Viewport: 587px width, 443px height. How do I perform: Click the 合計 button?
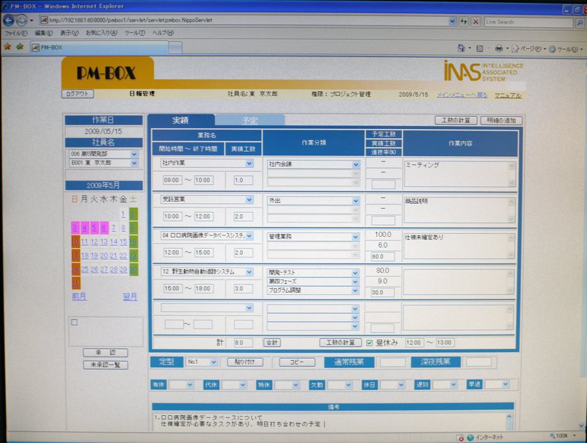click(272, 343)
